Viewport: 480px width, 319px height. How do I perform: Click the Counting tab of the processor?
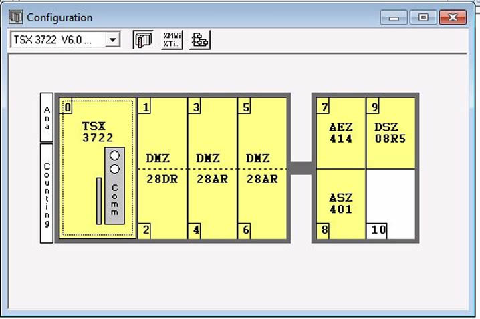[x=47, y=194]
